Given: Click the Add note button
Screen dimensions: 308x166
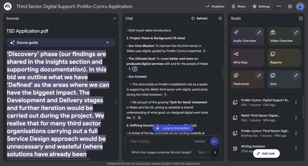Looking at the screenshot, I should (266, 153).
